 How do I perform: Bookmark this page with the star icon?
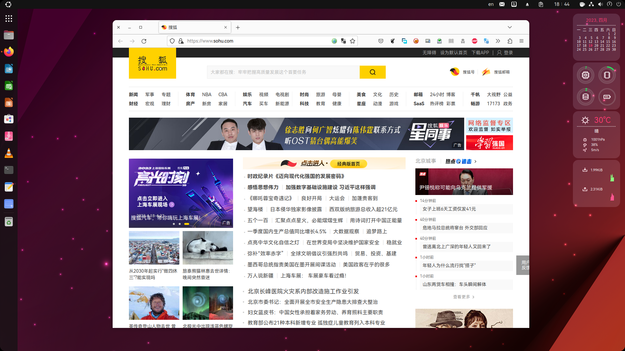[x=353, y=41]
